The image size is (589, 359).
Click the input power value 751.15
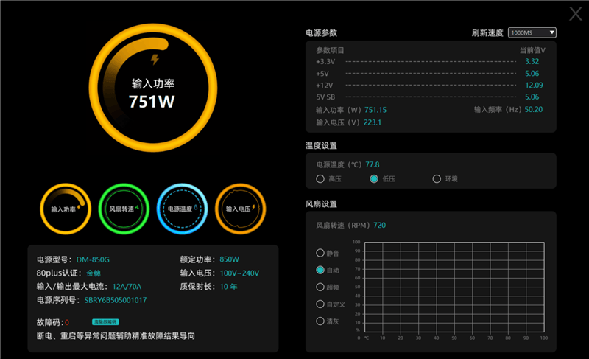click(375, 110)
